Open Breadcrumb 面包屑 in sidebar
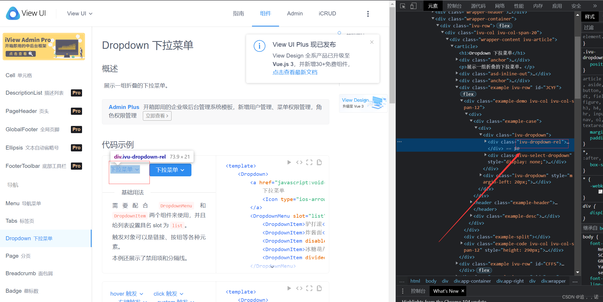The width and height of the screenshot is (603, 302). tap(29, 273)
